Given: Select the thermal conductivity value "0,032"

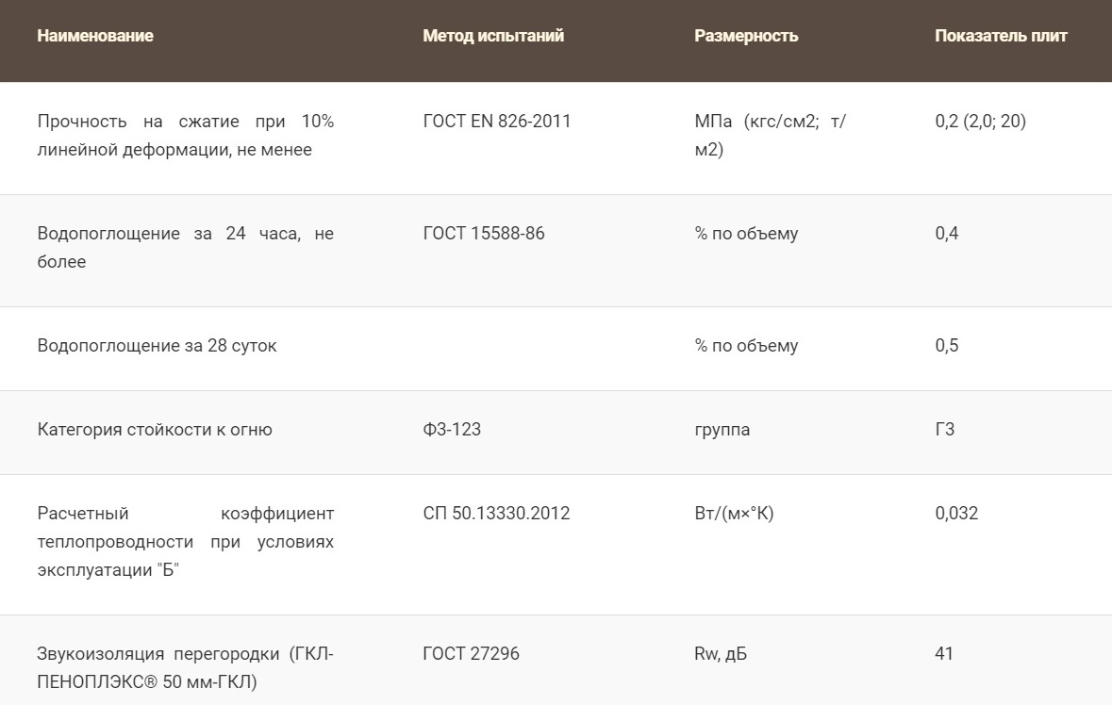Looking at the screenshot, I should click(956, 514).
